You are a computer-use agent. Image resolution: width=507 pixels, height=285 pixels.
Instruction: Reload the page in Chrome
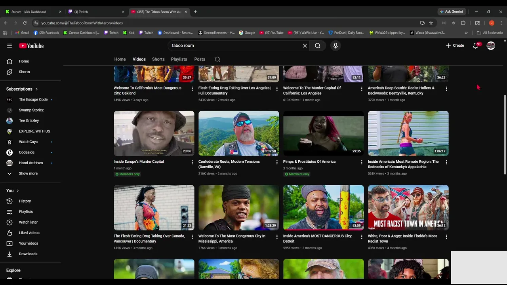[25, 23]
